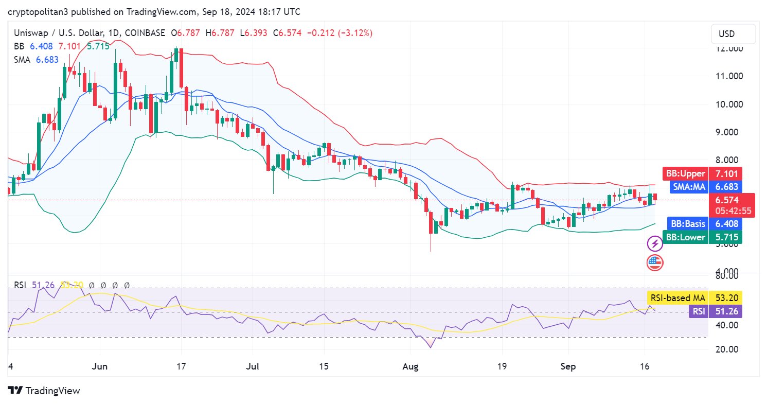Click the current price 6.574 countdown label
The height and width of the screenshot is (404, 767).
tap(732, 205)
